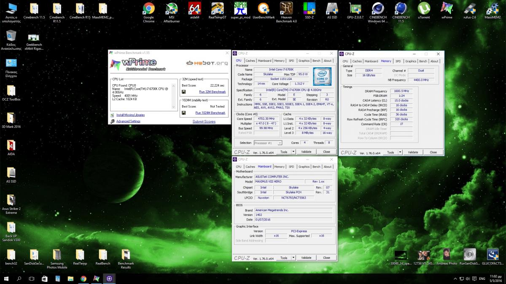Screen dimensions: 506x284
Task: Select the RealBench desktop folder
Action: [103, 257]
